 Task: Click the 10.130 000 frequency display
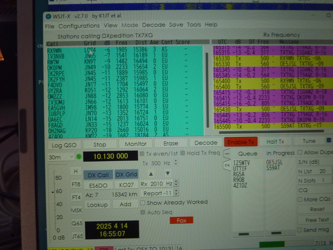(x=110, y=156)
